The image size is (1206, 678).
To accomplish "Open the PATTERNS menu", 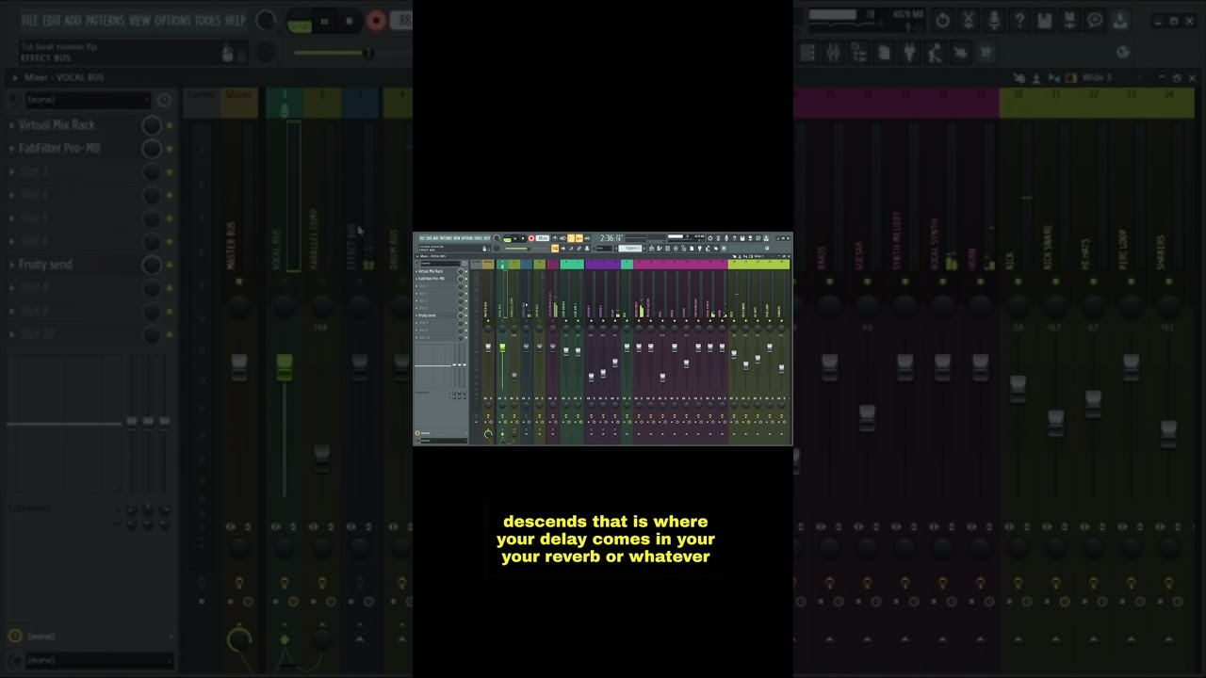I will point(446,238).
